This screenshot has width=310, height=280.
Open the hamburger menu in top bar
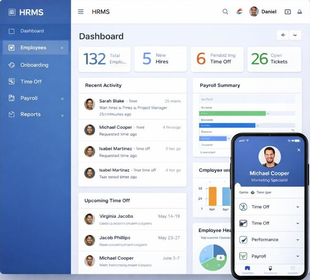pyautogui.click(x=80, y=12)
